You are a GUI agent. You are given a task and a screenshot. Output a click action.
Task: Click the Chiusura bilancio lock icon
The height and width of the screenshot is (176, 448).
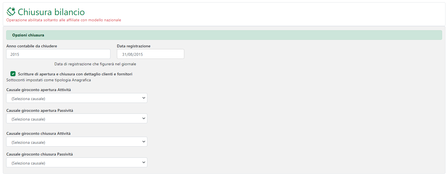click(11, 11)
